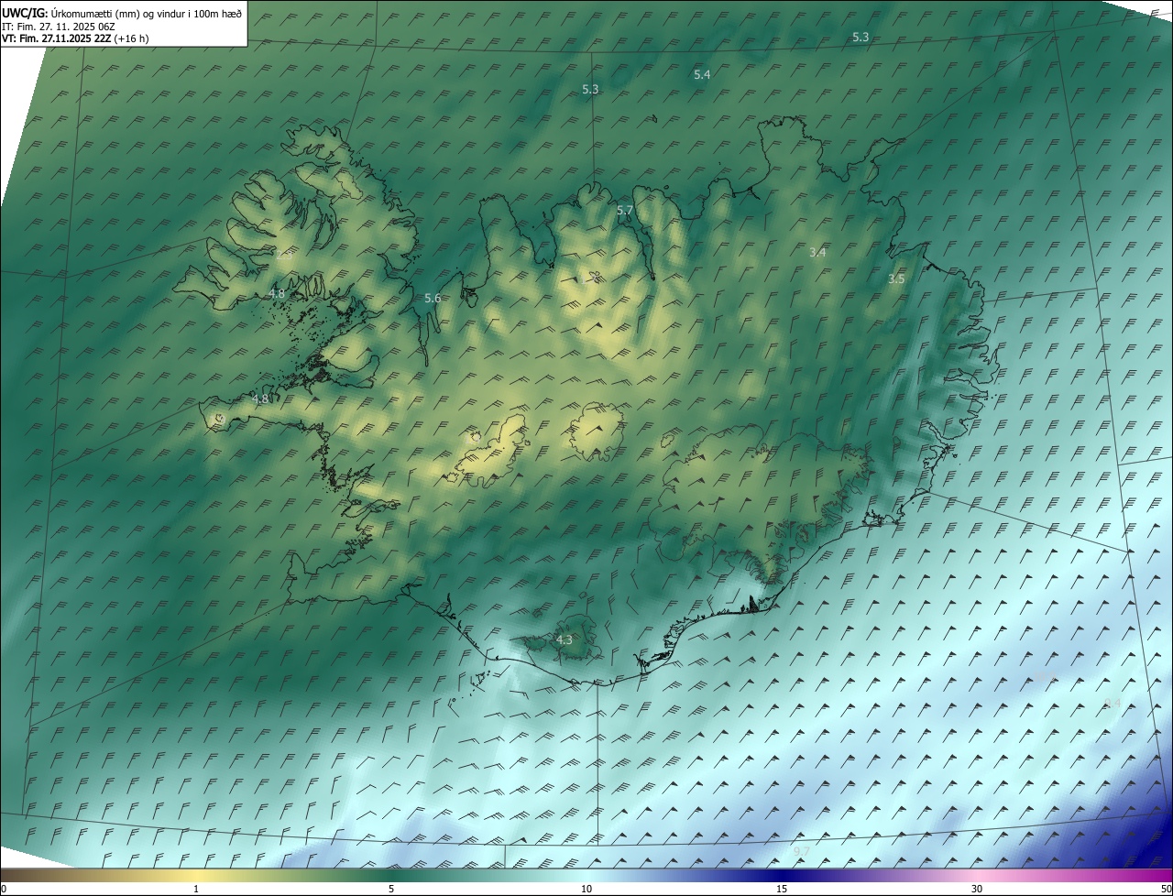This screenshot has width=1173, height=896.
Task: Click the pale yellow band of the color scale
Action: point(196,875)
